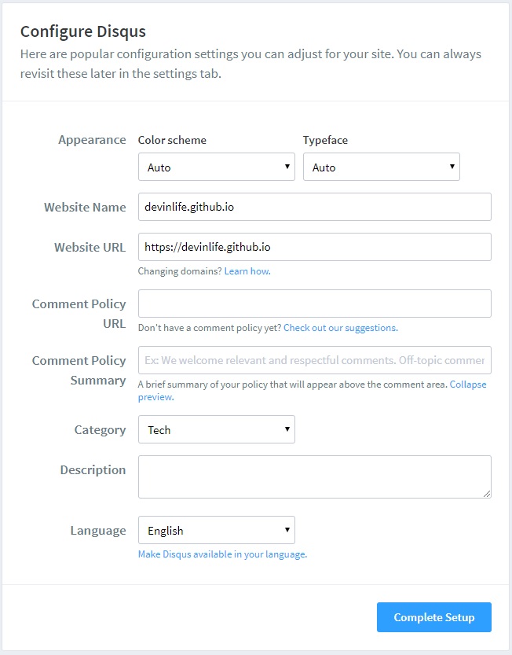Click 'Don't have a comment policy yet?' text
Image resolution: width=512 pixels, height=655 pixels.
coord(210,328)
